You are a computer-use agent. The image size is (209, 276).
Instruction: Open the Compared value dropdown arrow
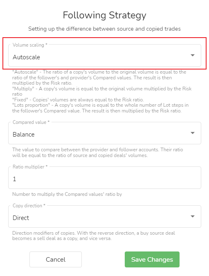[193, 133]
